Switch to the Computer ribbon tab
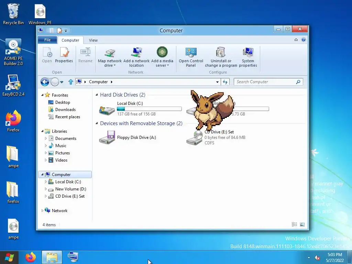352x264 pixels. coord(70,40)
